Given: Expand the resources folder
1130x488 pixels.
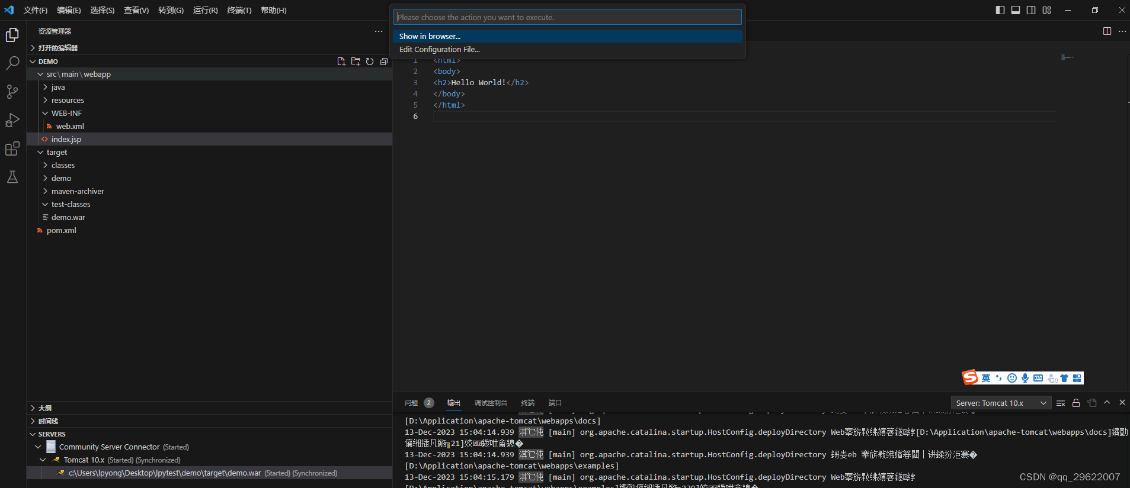Looking at the screenshot, I should pos(210,101).
